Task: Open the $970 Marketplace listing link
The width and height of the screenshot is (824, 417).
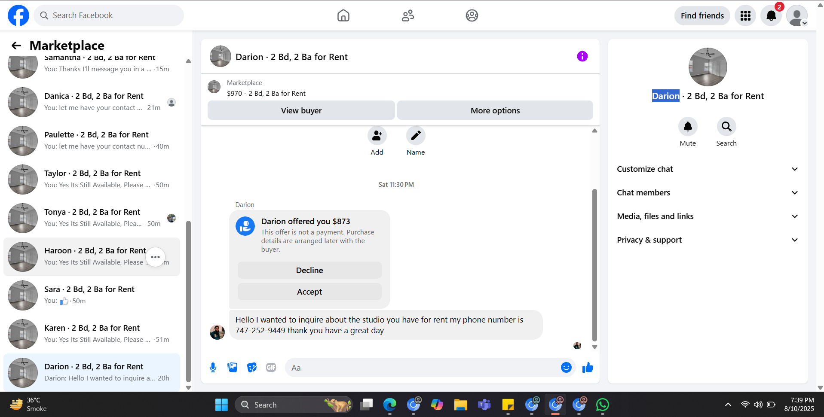Action: 266,93
